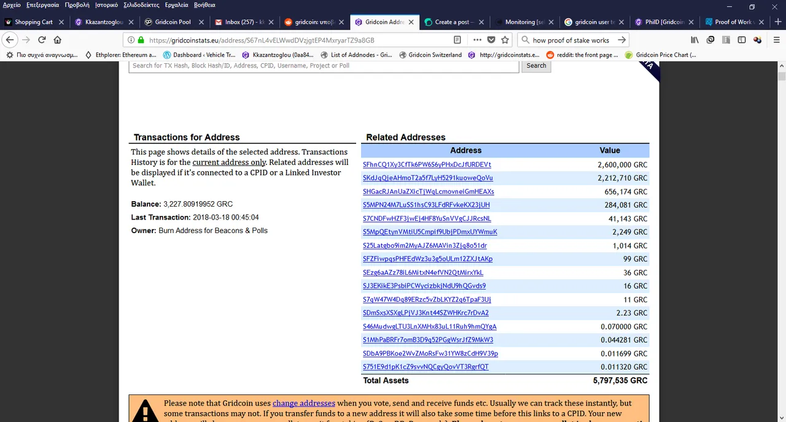The image size is (786, 422).
Task: Open the Βοήθεια menu
Action: (204, 5)
